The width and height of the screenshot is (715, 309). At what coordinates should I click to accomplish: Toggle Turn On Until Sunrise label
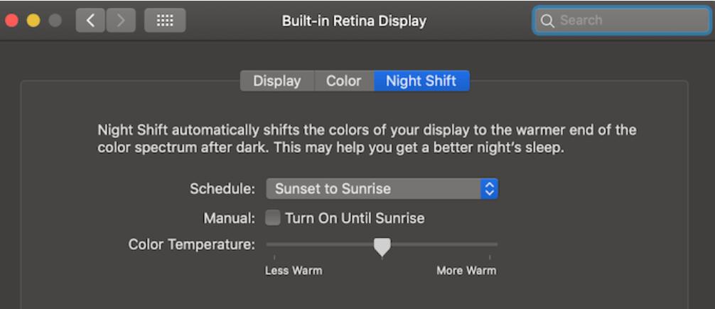(x=355, y=218)
